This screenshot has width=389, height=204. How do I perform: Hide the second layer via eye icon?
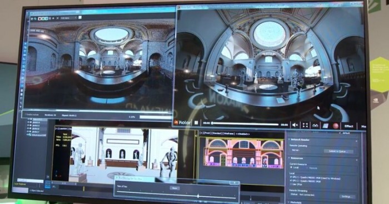tap(28, 123)
